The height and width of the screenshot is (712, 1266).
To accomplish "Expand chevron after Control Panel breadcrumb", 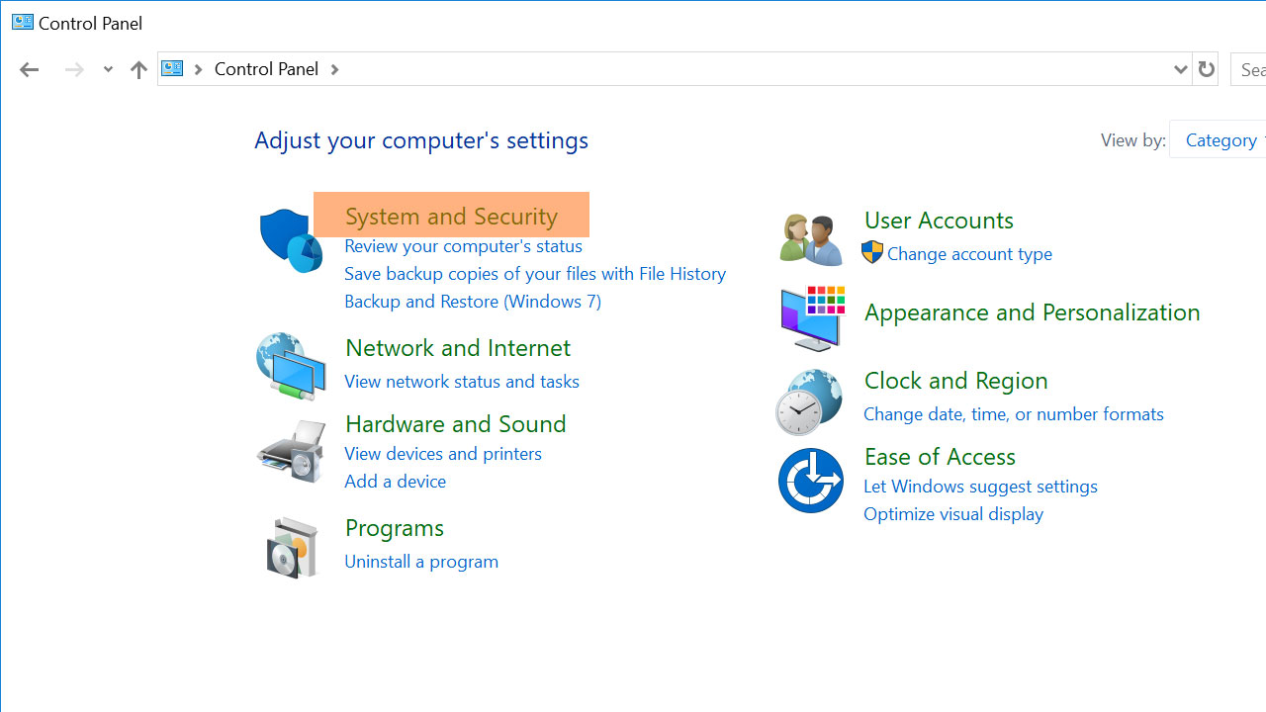I will [x=334, y=69].
